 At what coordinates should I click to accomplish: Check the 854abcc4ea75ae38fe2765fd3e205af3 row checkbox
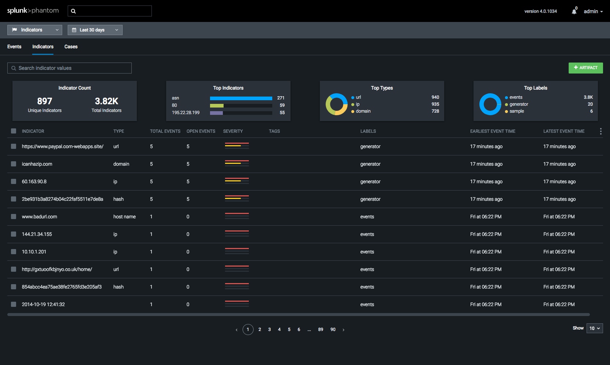coord(14,287)
